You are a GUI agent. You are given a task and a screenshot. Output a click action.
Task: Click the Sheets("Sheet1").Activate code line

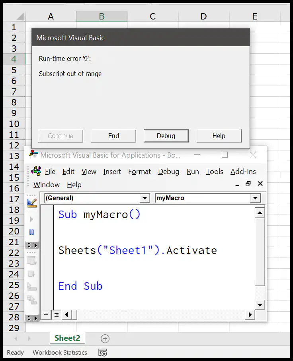point(137,250)
